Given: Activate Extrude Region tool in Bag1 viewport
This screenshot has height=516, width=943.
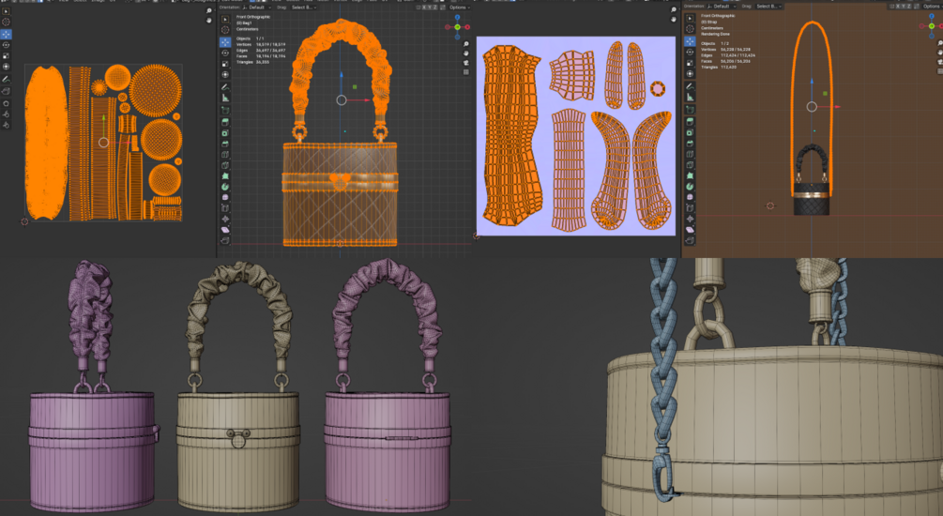Looking at the screenshot, I should [x=225, y=122].
